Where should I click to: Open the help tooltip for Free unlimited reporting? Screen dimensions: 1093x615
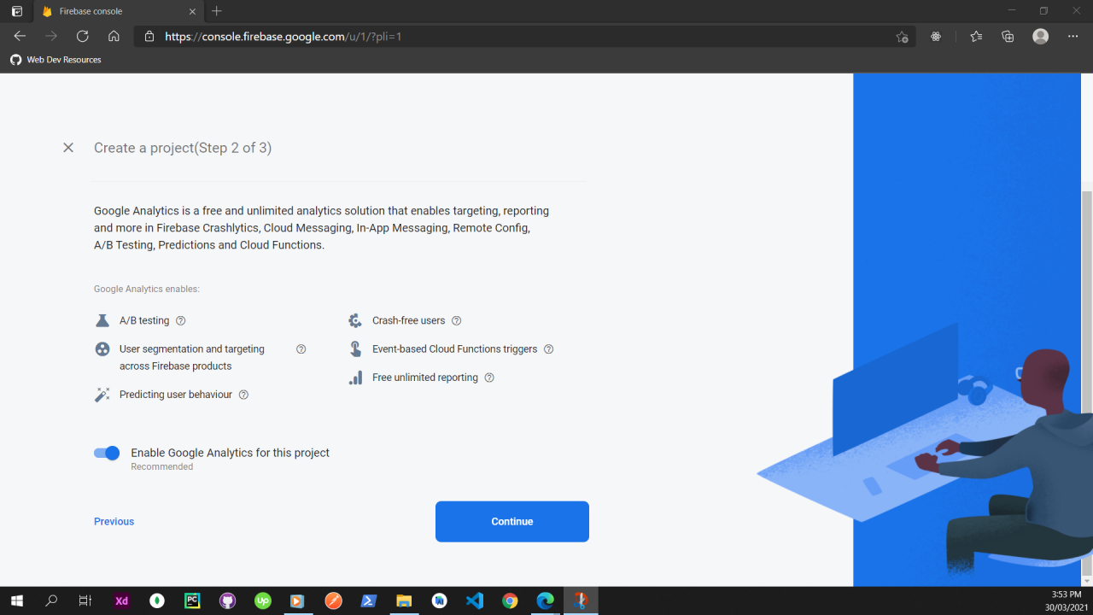click(488, 377)
